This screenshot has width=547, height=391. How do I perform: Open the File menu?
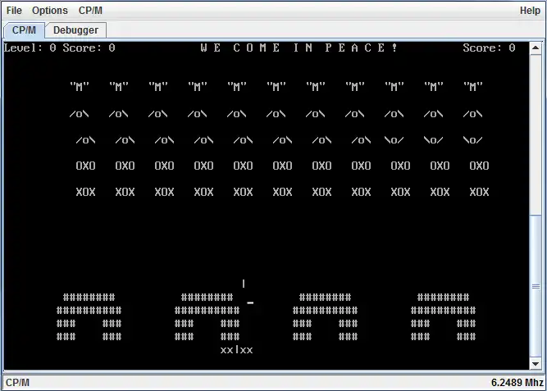(x=14, y=11)
